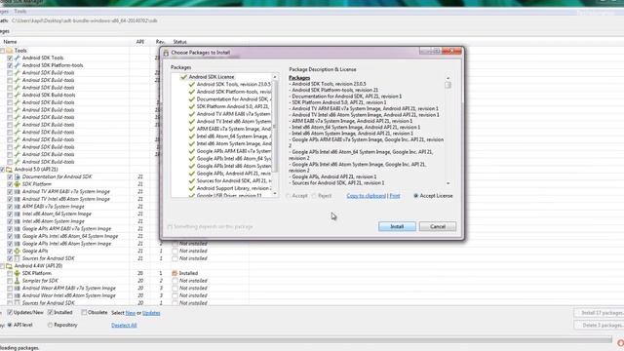Click the icon of ARM EABI v7a System Image row in SDK Manager
Viewport: 624px width, 351px height.
18,207
